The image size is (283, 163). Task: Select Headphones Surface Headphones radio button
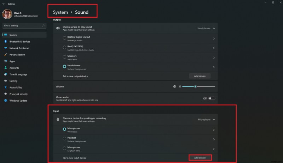point(64,67)
